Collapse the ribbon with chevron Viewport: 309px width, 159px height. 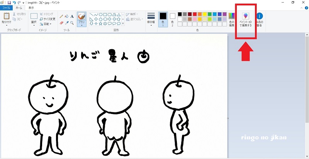[x=302, y=8]
